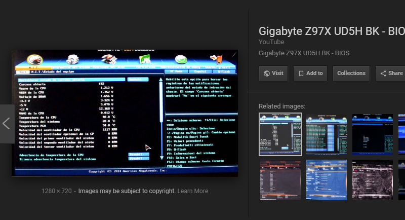Viewport: 405px width, 220px height.
Task: Open the mostly black BIOS related thumbnail
Action: [x=373, y=134]
